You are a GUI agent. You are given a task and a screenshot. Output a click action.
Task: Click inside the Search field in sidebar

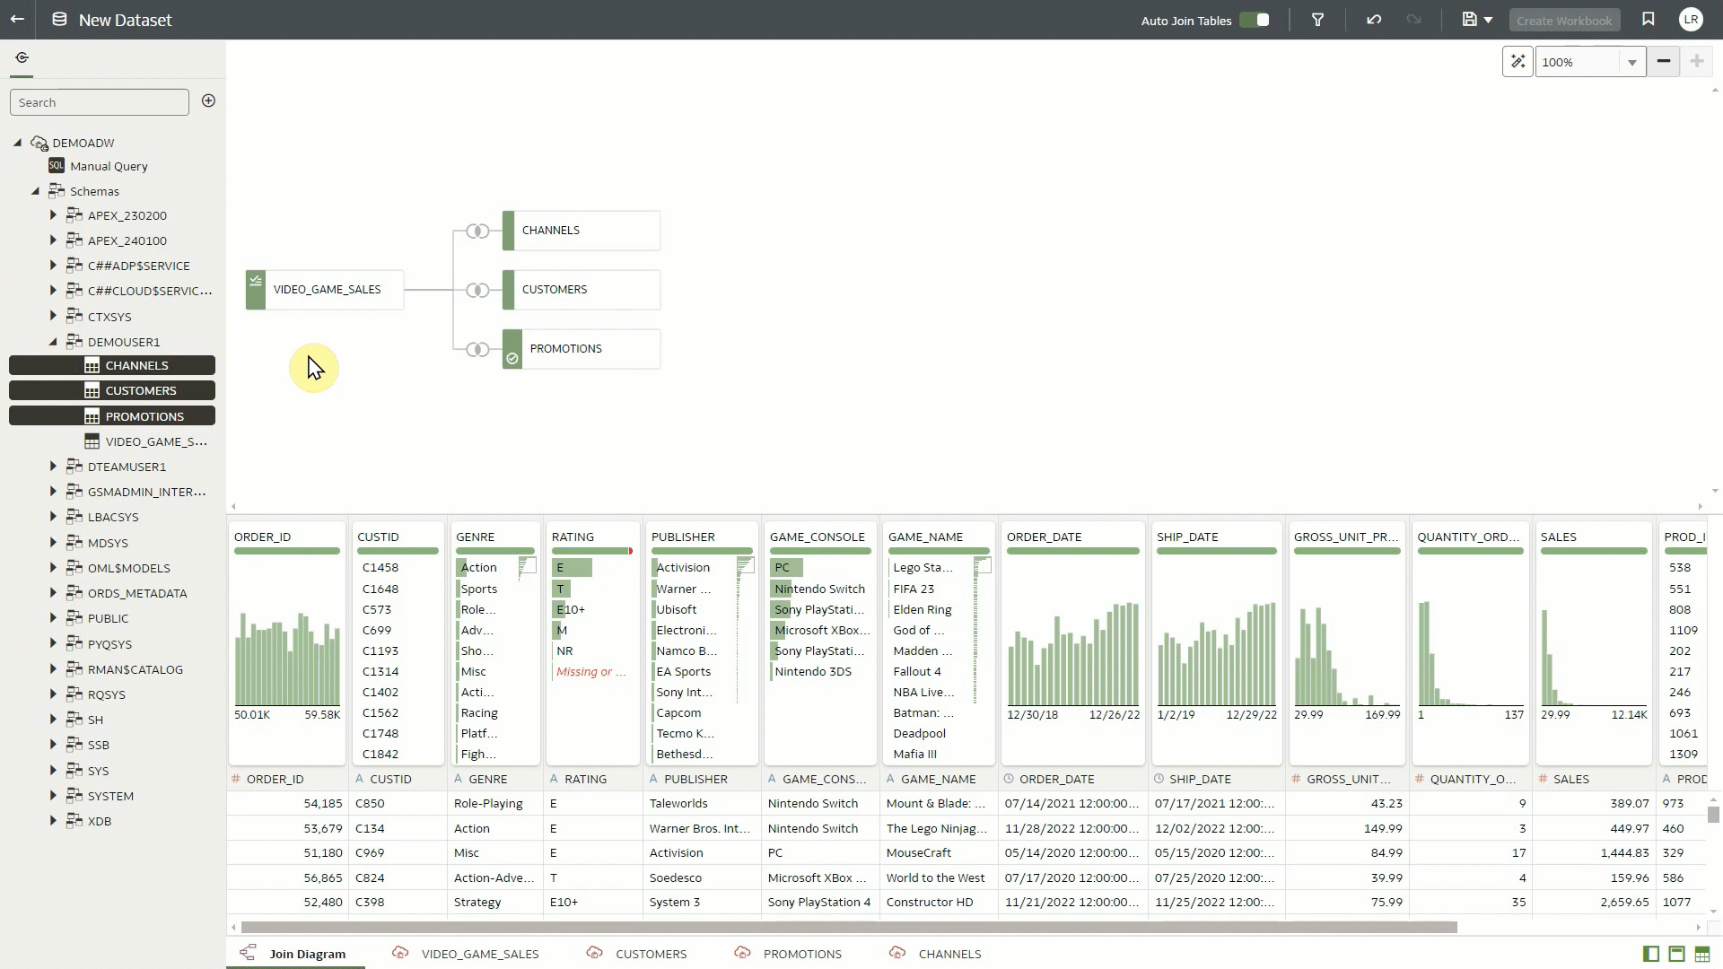click(x=99, y=101)
